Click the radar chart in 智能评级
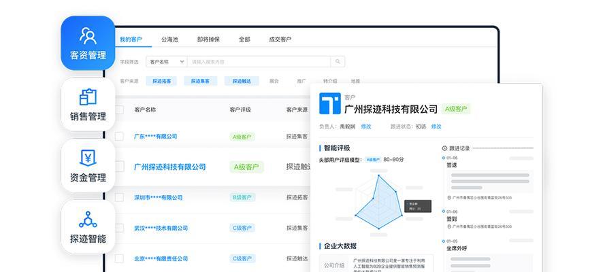Screen dimensions: 605x272 [379, 202]
